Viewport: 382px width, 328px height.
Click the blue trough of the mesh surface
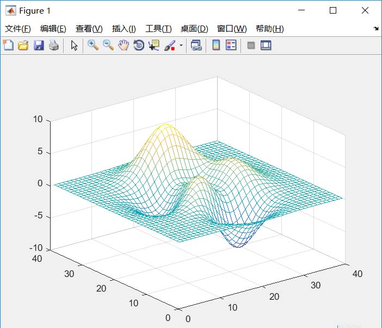[x=238, y=244]
